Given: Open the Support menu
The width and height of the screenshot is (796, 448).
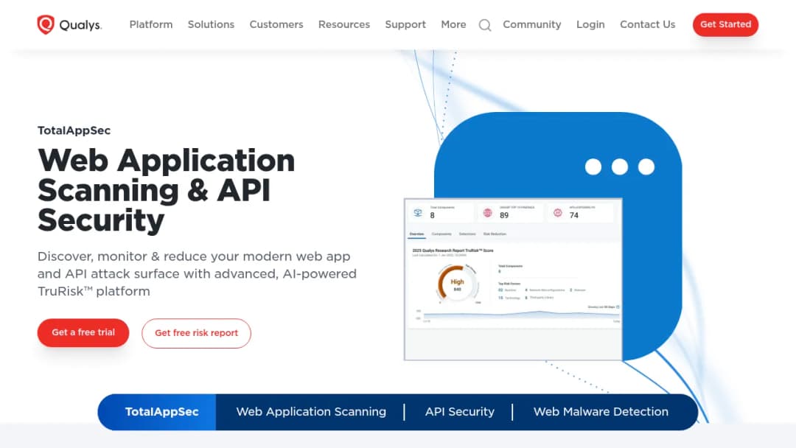Looking at the screenshot, I should [x=405, y=24].
